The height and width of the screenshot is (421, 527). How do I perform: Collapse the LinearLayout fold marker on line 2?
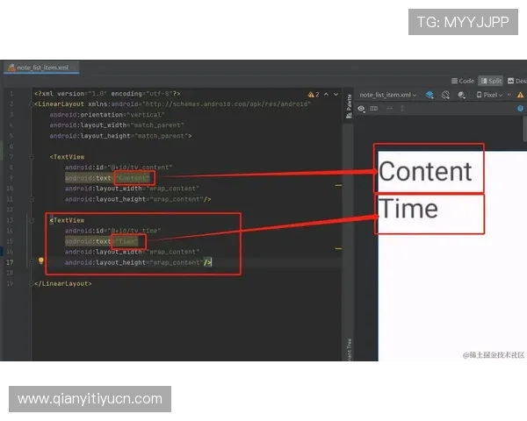click(32, 104)
